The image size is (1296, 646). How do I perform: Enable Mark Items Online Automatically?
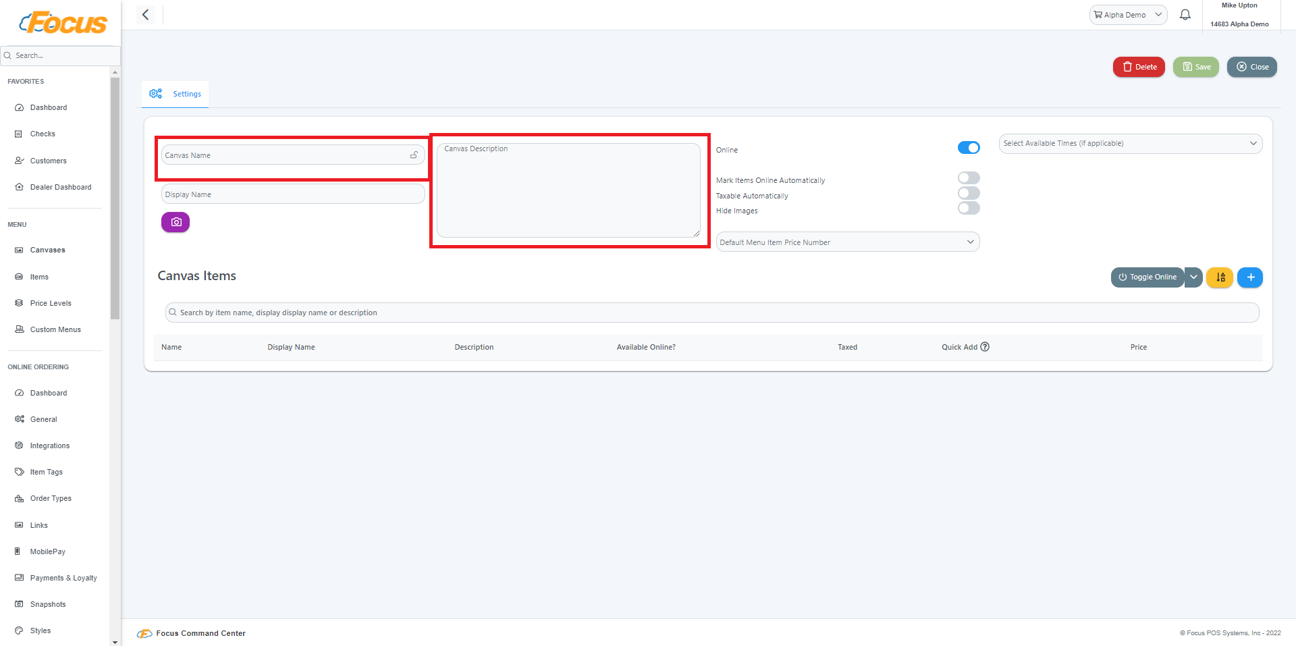[969, 178]
